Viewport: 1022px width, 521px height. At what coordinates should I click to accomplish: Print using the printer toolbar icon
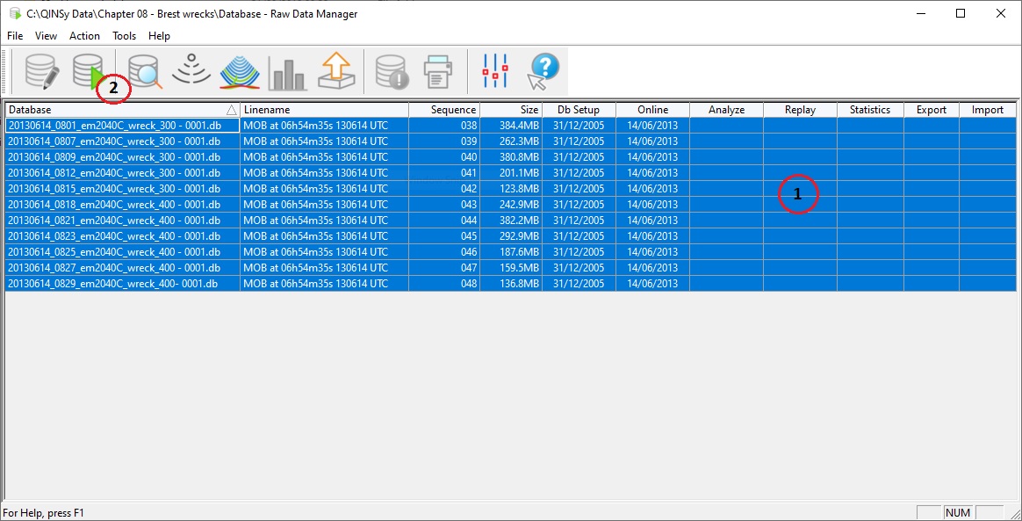pos(438,71)
